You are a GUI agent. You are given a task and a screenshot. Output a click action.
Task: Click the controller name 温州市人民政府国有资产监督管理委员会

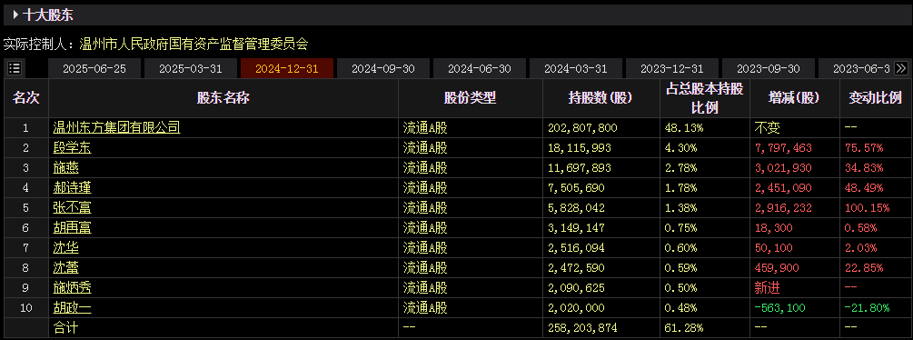click(193, 44)
